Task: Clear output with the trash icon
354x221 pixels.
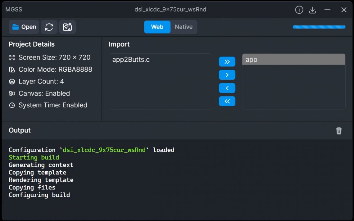Action: 339,131
